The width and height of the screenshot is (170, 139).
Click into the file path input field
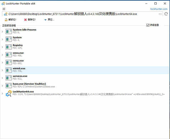[82, 14]
